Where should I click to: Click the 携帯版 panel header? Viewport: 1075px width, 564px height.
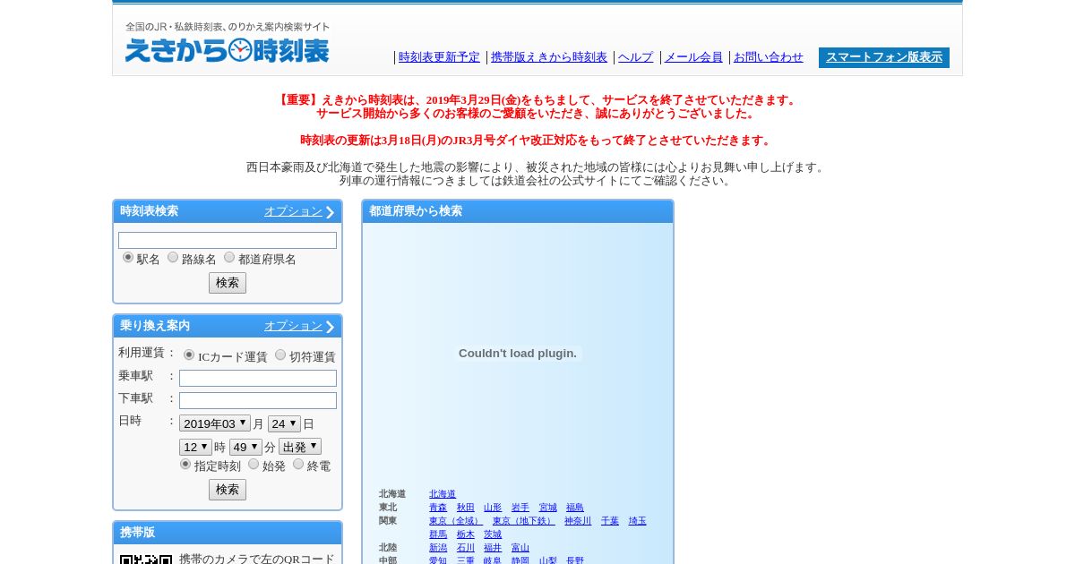click(228, 533)
